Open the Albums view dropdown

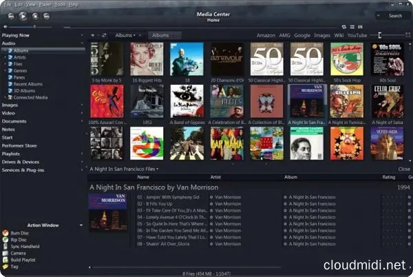coord(125,35)
